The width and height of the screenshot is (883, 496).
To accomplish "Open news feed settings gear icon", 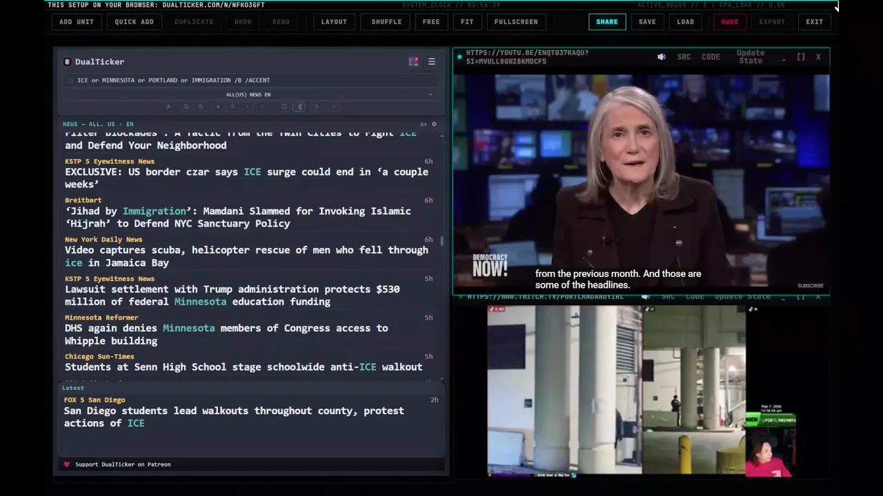I will pos(434,124).
